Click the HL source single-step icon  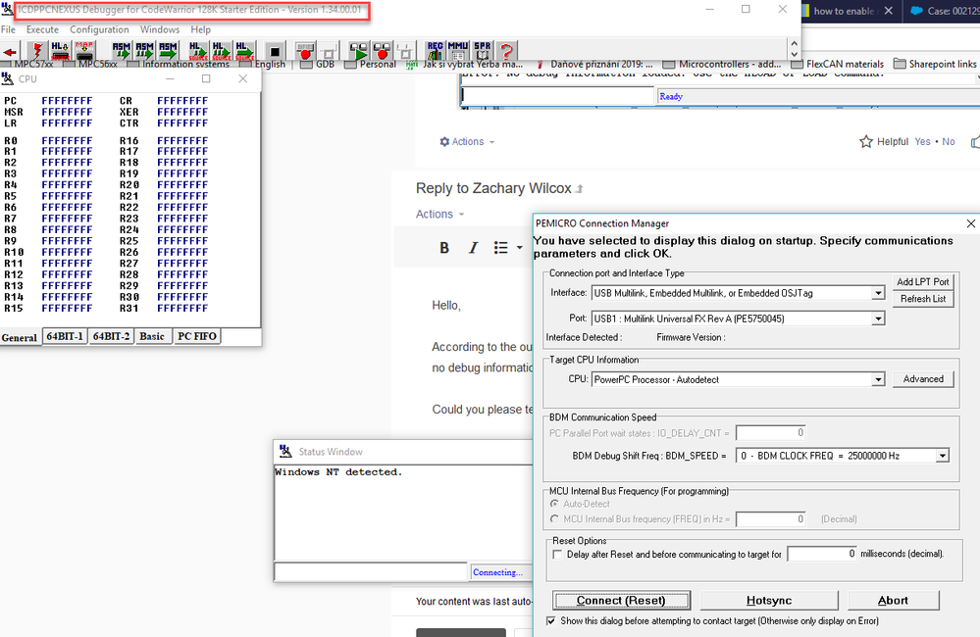coord(197,51)
